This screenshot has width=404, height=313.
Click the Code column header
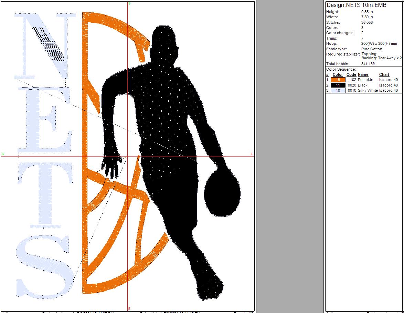point(351,74)
